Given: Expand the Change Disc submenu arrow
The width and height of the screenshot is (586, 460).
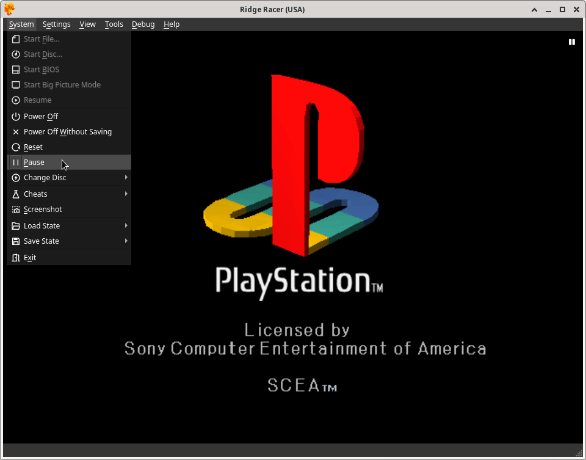Looking at the screenshot, I should [x=126, y=177].
